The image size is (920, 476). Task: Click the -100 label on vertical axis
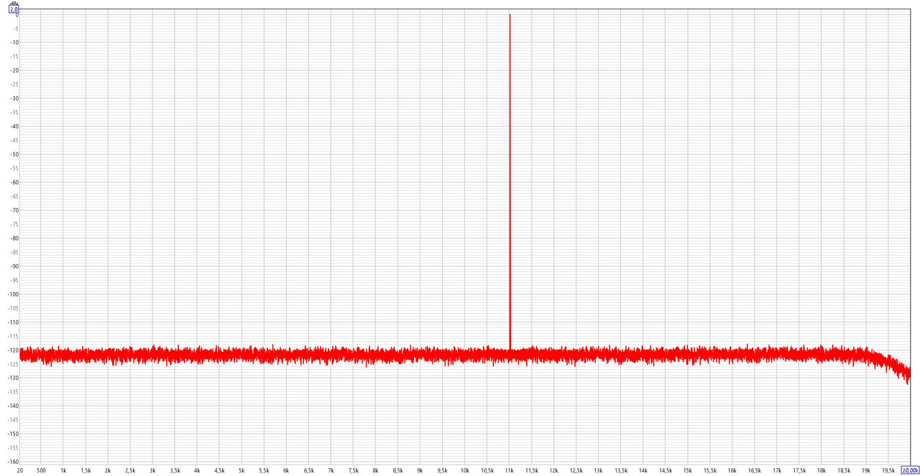pyautogui.click(x=13, y=294)
